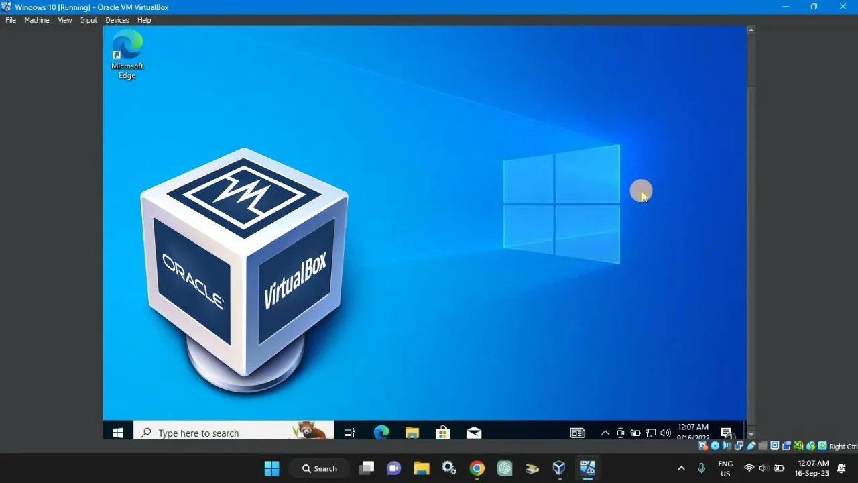Click the host battery tray icon
Viewport: 858px width, 483px height.
[x=780, y=468]
